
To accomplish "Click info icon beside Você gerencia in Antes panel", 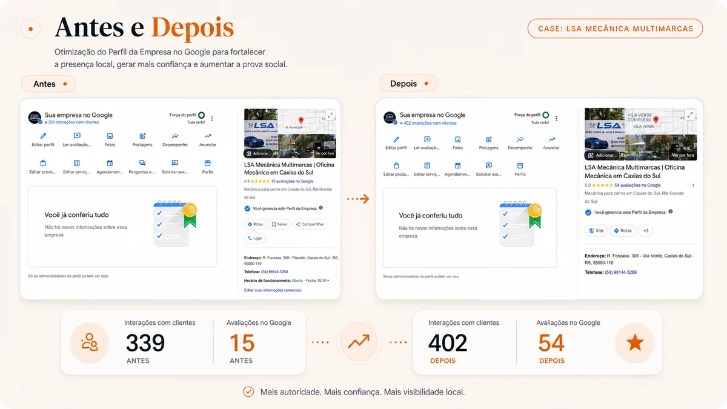I will pos(320,208).
